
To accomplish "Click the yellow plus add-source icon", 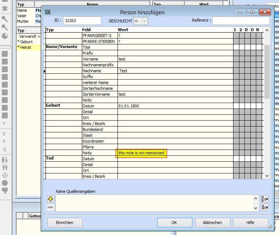I will pos(51,199).
